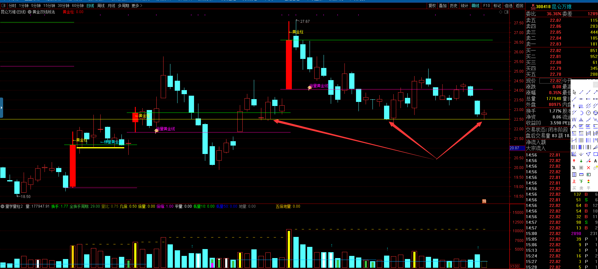
Task: Click the green 下 marker icon
Action: 581,181
